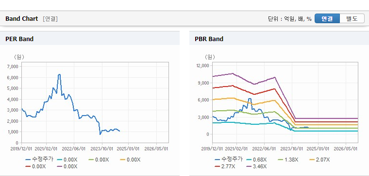The image size is (369, 176).
Task: Click the price peak on PER chart line
Action: click(x=59, y=74)
